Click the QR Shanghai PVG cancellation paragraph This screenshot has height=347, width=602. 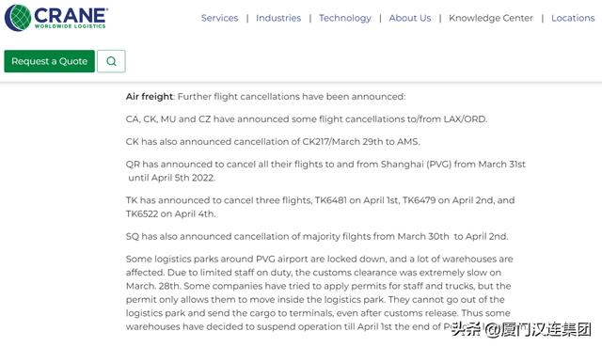(325, 171)
